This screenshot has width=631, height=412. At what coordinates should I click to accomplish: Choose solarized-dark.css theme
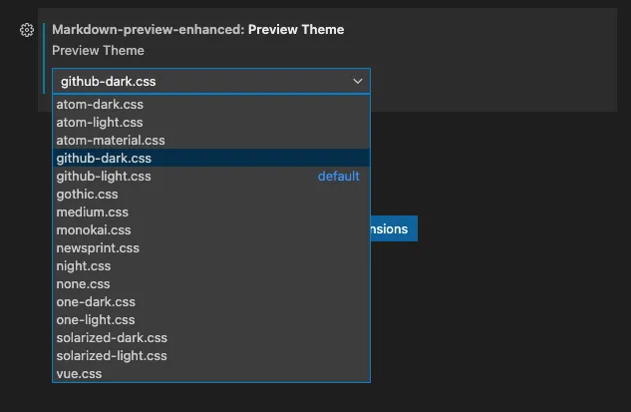[x=112, y=337]
